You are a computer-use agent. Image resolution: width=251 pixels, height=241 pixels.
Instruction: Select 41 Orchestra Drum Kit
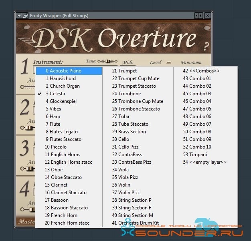coord(138,223)
